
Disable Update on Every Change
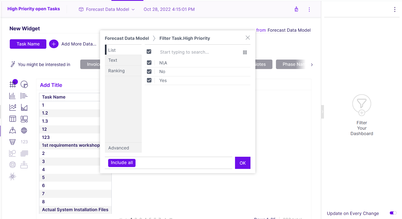click(x=393, y=213)
